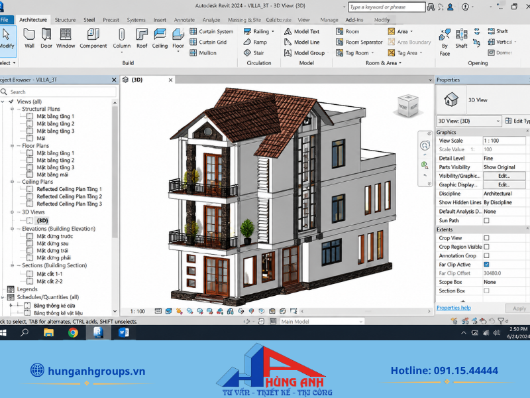Screen dimensions: 530x398
Task: Open the 3D View type selector dropdown
Action: (x=468, y=121)
